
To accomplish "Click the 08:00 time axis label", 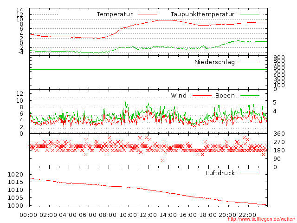I will (x=108, y=215).
